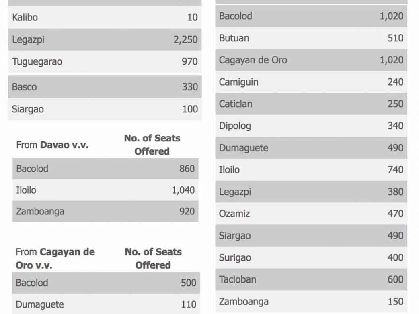Select the Butuan row
Screen dimensions: 419x314
coord(311,38)
